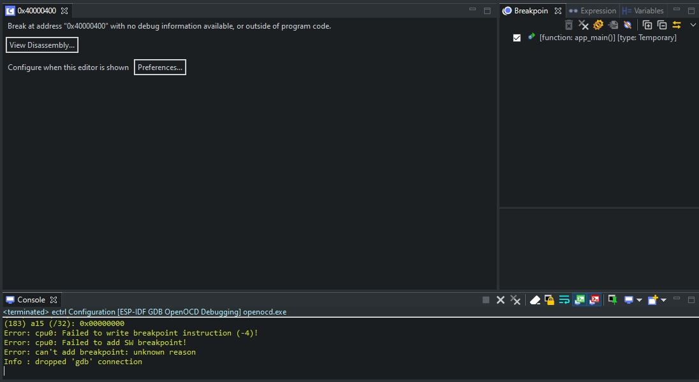Click the app_main breakpoint arrow icon
Image resolution: width=699 pixels, height=382 pixels.
531,37
